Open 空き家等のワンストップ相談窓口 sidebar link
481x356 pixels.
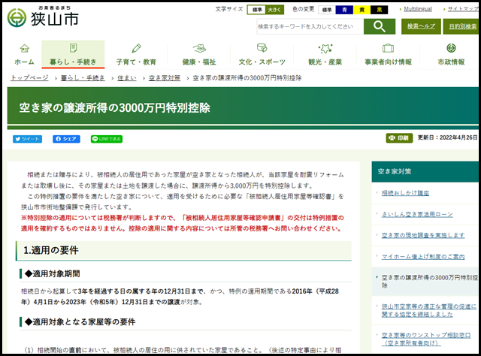pos(426,339)
